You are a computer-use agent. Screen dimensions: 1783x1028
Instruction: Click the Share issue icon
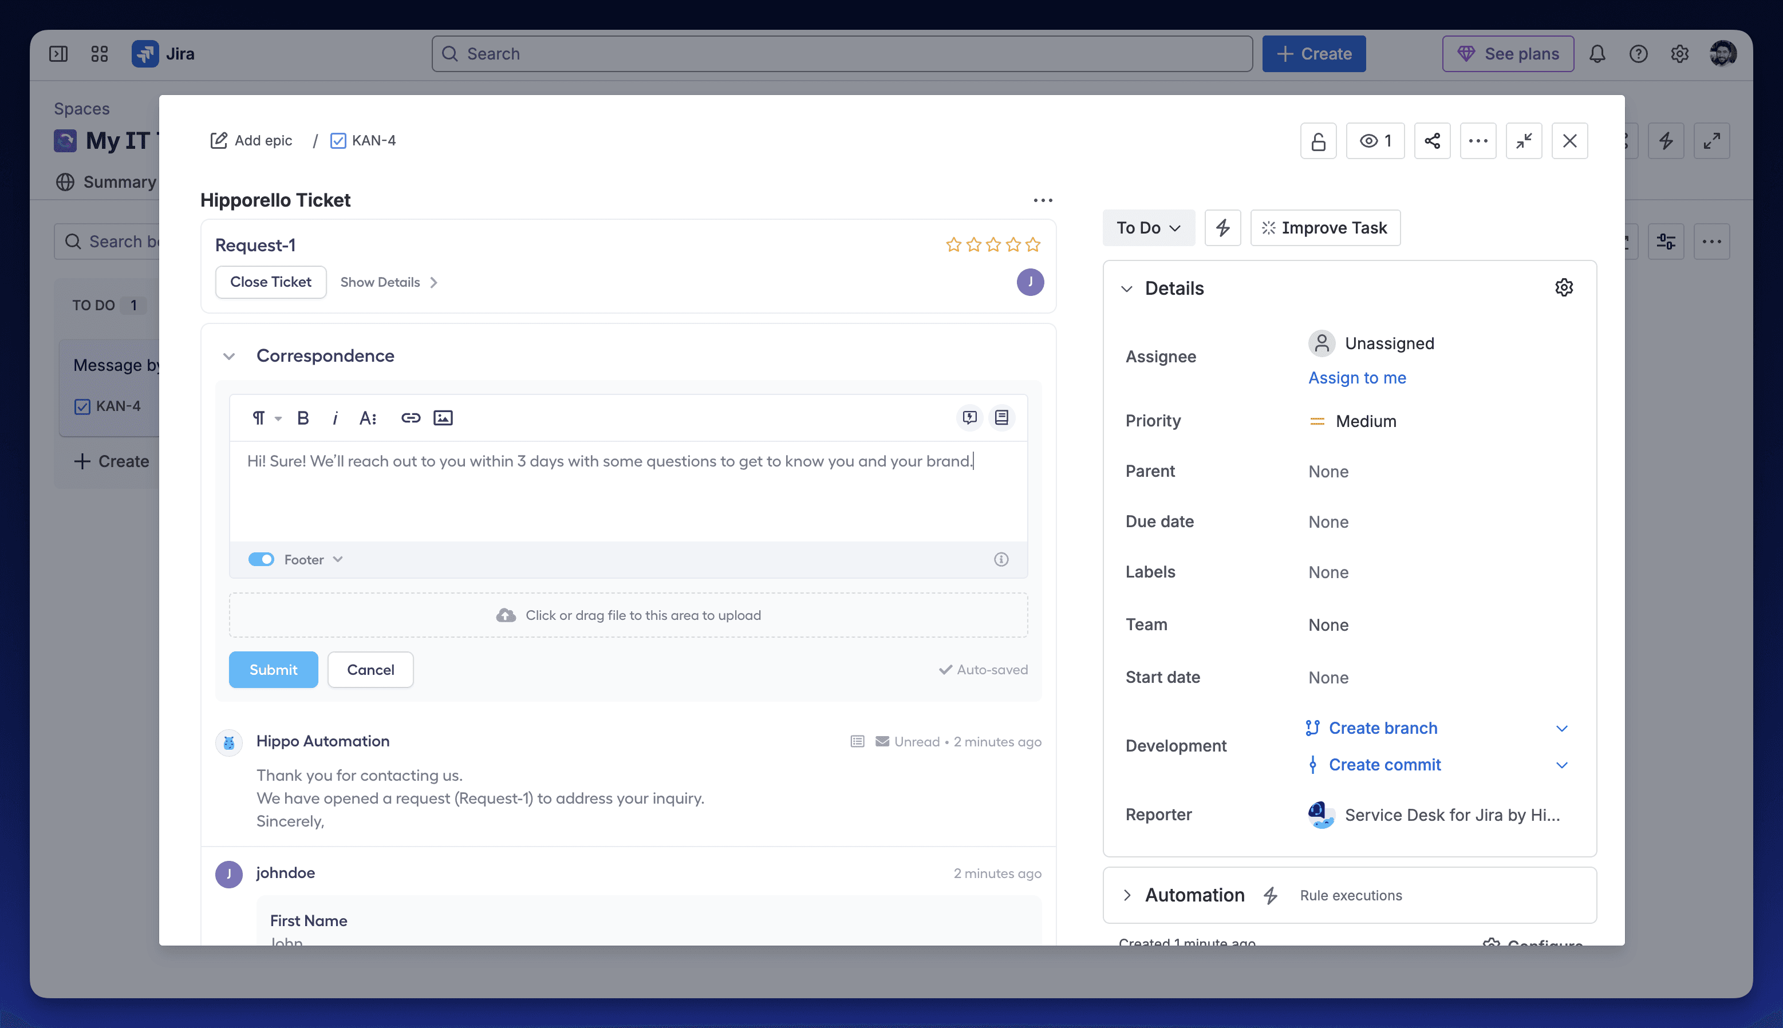[1431, 140]
